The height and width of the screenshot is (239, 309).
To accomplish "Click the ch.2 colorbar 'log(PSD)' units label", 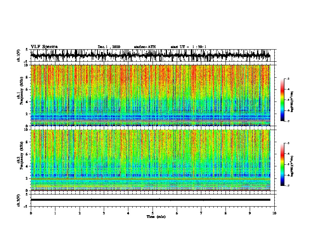I will click(x=292, y=166).
